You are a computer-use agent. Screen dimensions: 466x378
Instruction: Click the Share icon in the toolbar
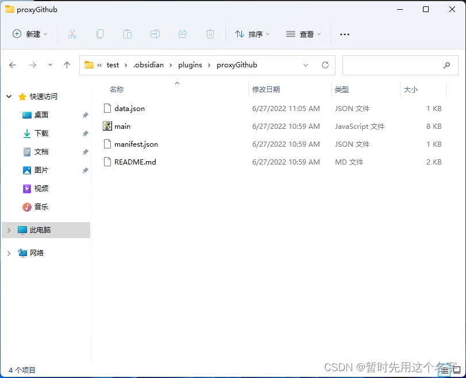point(183,34)
